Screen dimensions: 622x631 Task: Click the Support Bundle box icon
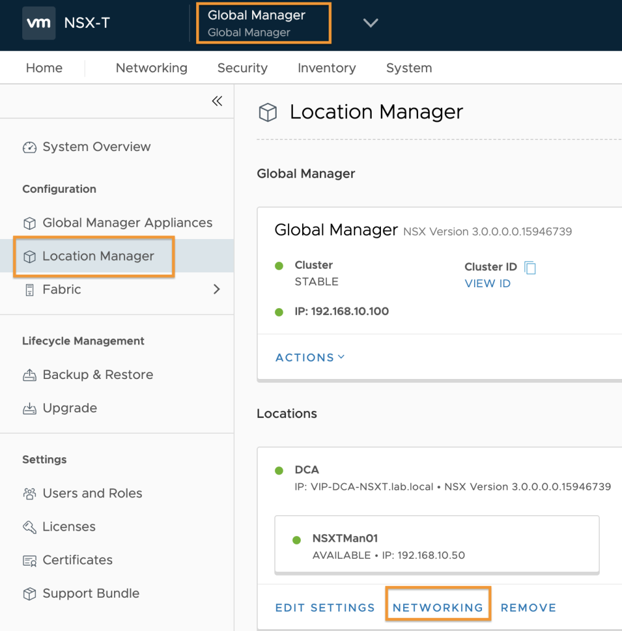click(30, 593)
